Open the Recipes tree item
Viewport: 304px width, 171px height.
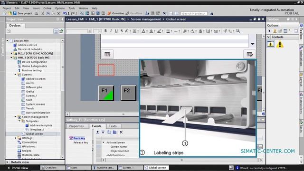[x=24, y=151]
